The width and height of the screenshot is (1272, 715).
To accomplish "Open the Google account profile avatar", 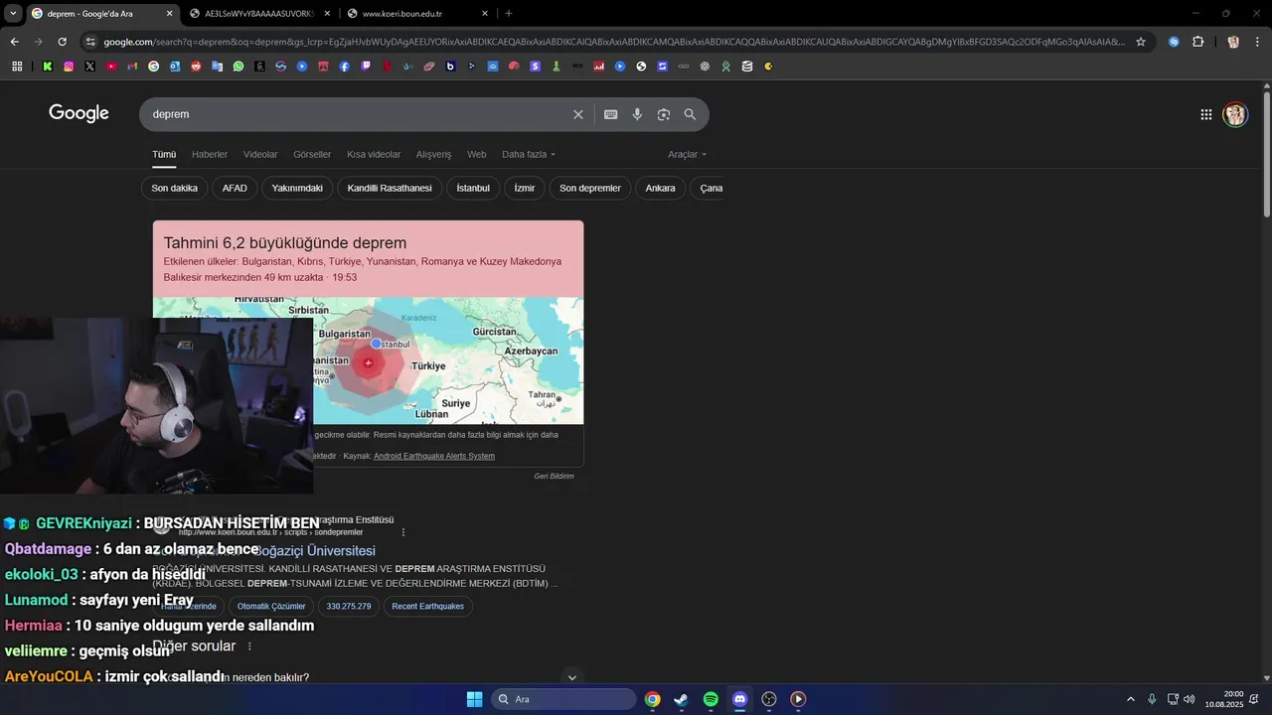I will tap(1235, 114).
